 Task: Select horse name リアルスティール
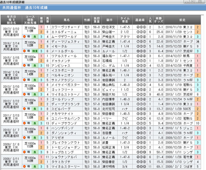64,56
